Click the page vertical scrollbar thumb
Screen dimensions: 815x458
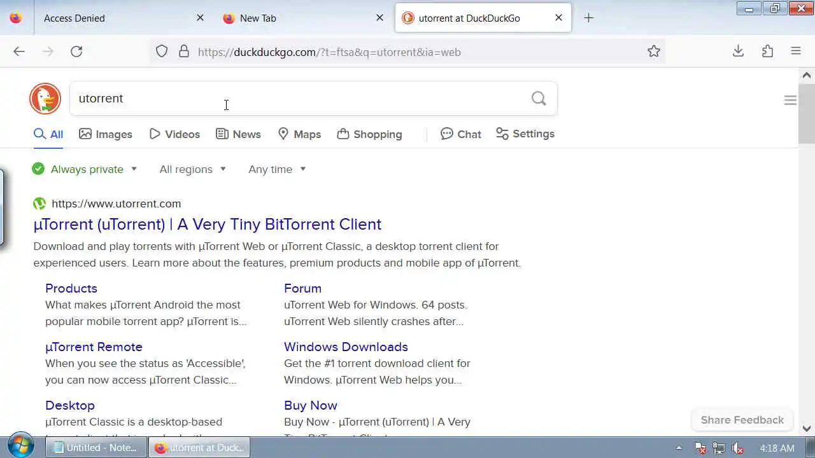pyautogui.click(x=807, y=113)
